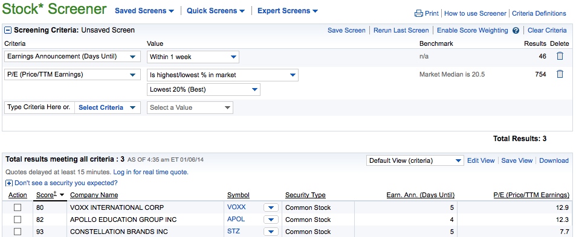Image resolution: width=576 pixels, height=237 pixels.
Task: Open 'Is highest/lowest % in market' dropdown
Action: [x=222, y=75]
